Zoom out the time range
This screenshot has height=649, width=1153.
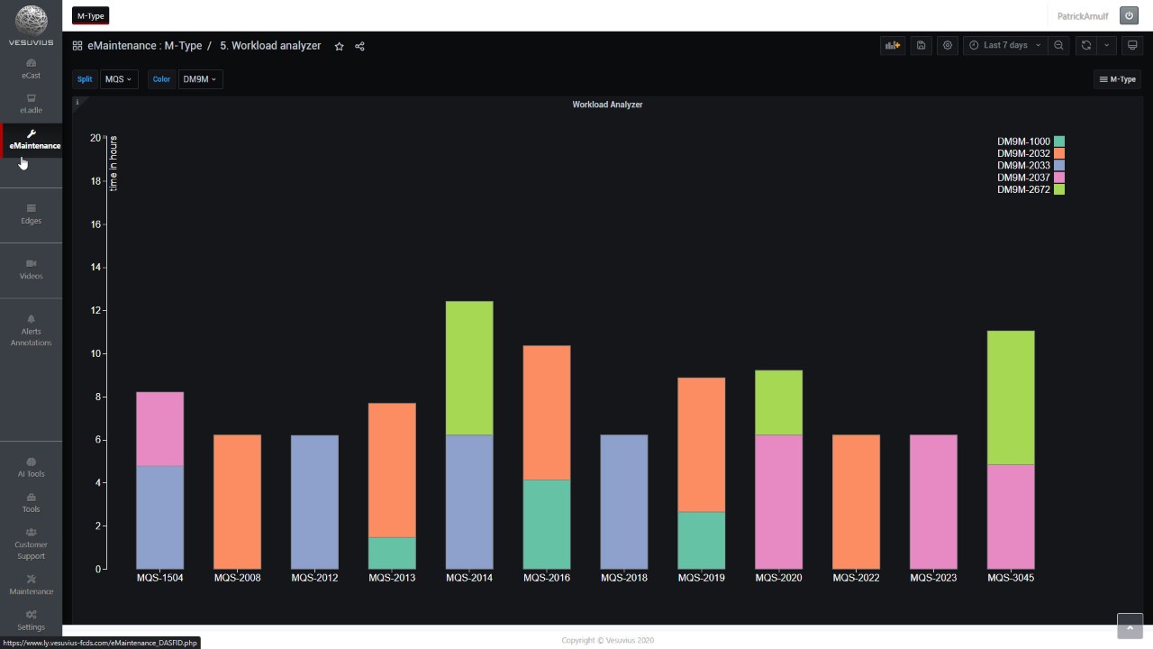tap(1059, 45)
